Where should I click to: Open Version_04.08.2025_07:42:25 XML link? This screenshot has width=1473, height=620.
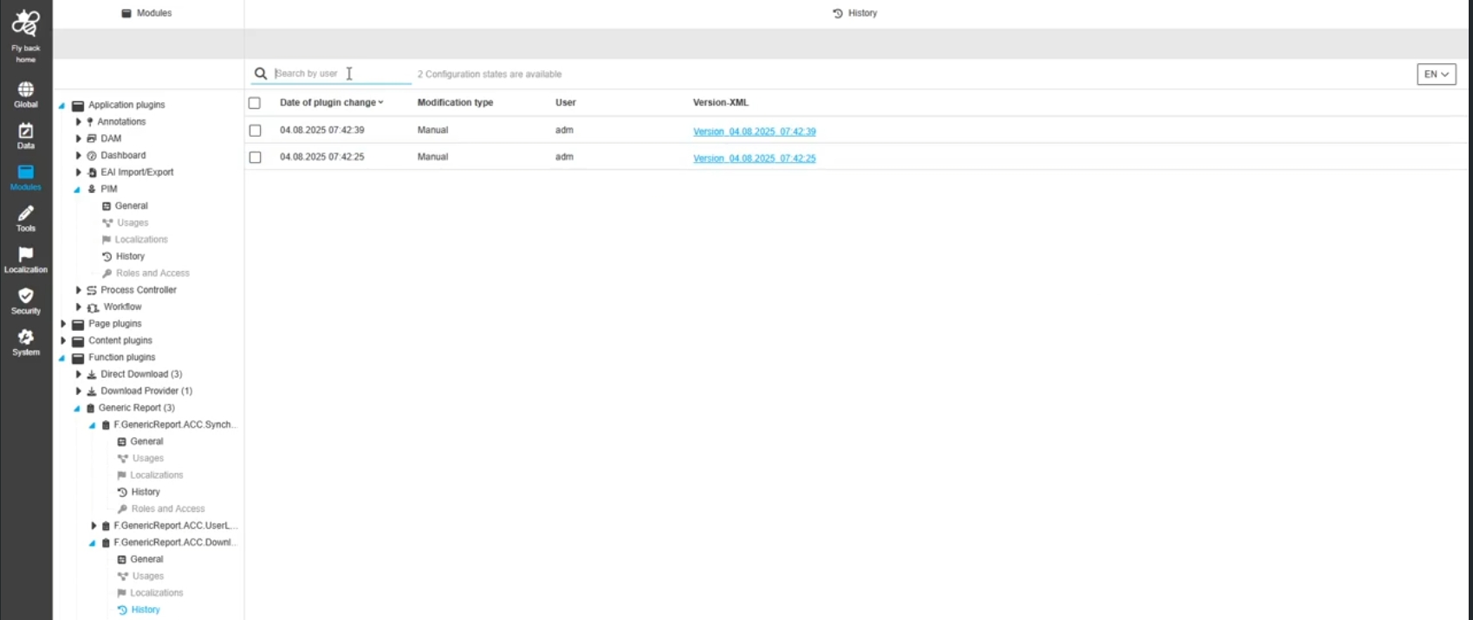pyautogui.click(x=754, y=158)
